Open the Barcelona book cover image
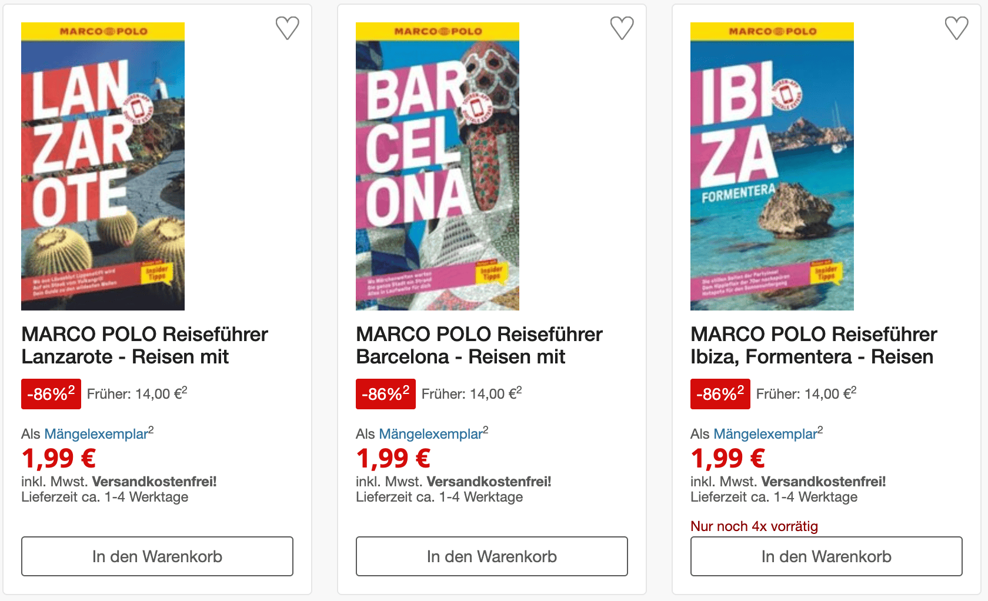The height and width of the screenshot is (601, 988). (438, 166)
